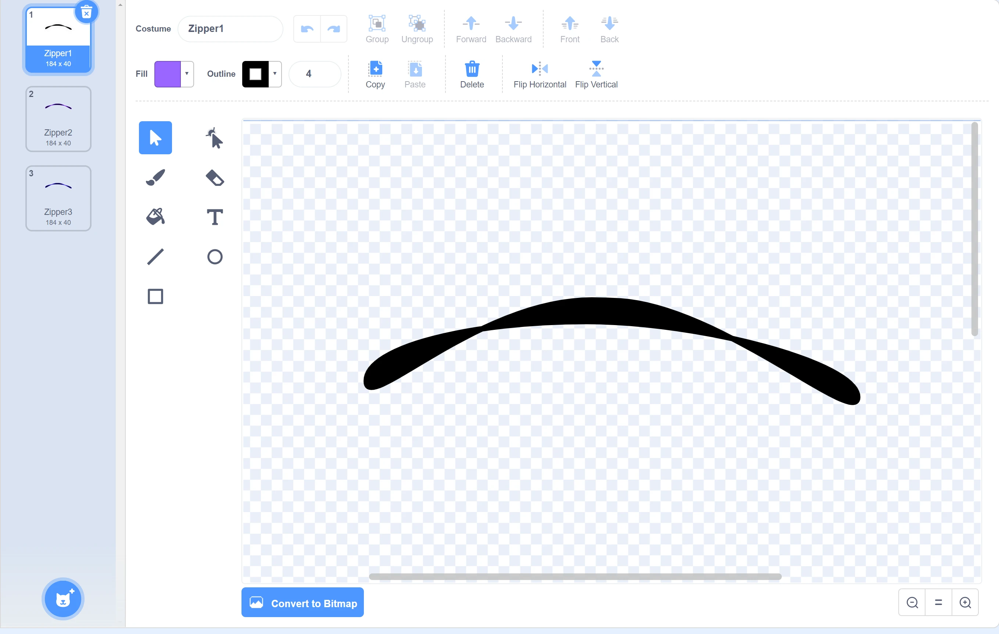Select the Reshape tool
Image resolution: width=999 pixels, height=634 pixels.
pos(215,138)
